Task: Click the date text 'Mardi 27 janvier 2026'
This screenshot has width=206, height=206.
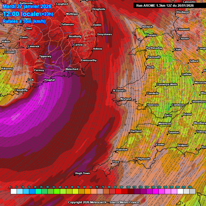Action: click(27, 6)
